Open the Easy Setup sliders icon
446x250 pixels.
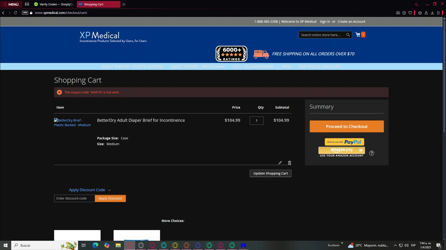click(438, 13)
